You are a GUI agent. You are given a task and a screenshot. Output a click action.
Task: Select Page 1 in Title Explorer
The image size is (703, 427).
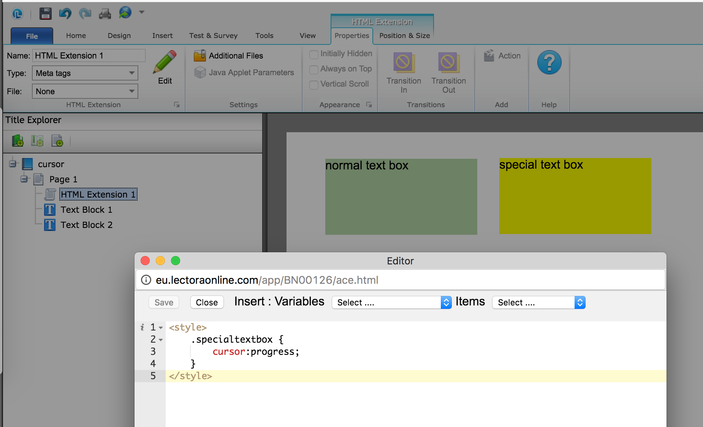(63, 179)
